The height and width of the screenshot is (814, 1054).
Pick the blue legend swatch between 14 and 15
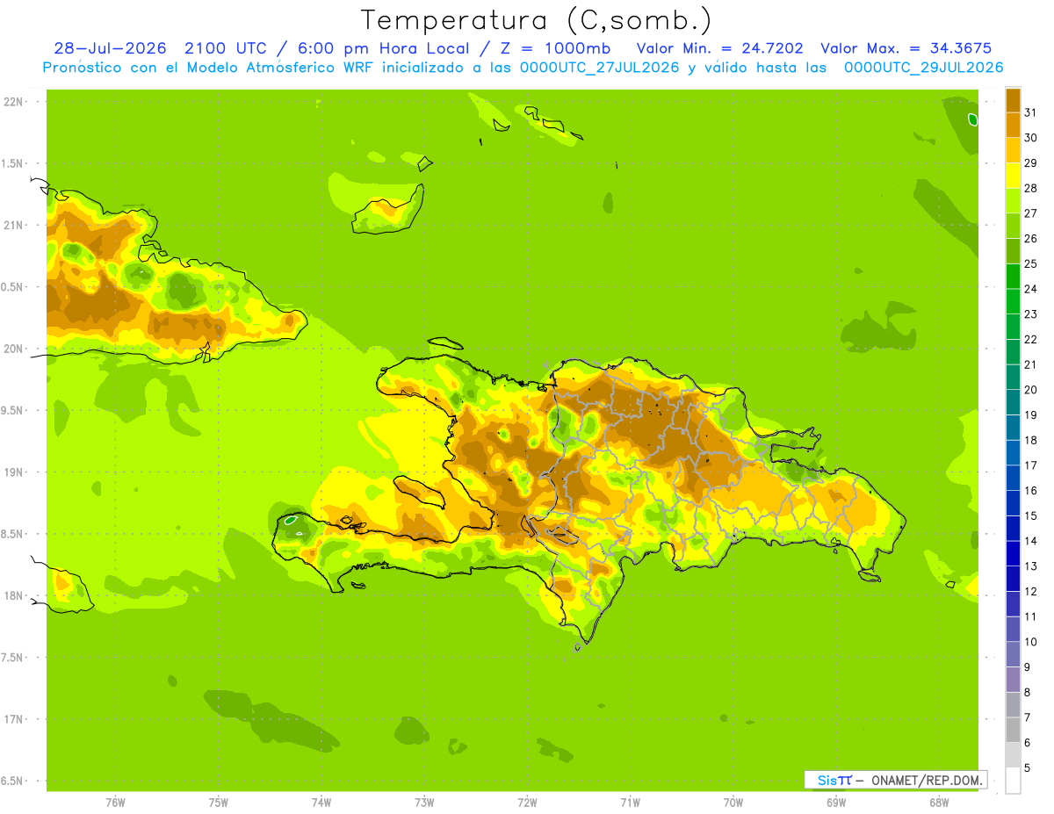tap(1013, 529)
